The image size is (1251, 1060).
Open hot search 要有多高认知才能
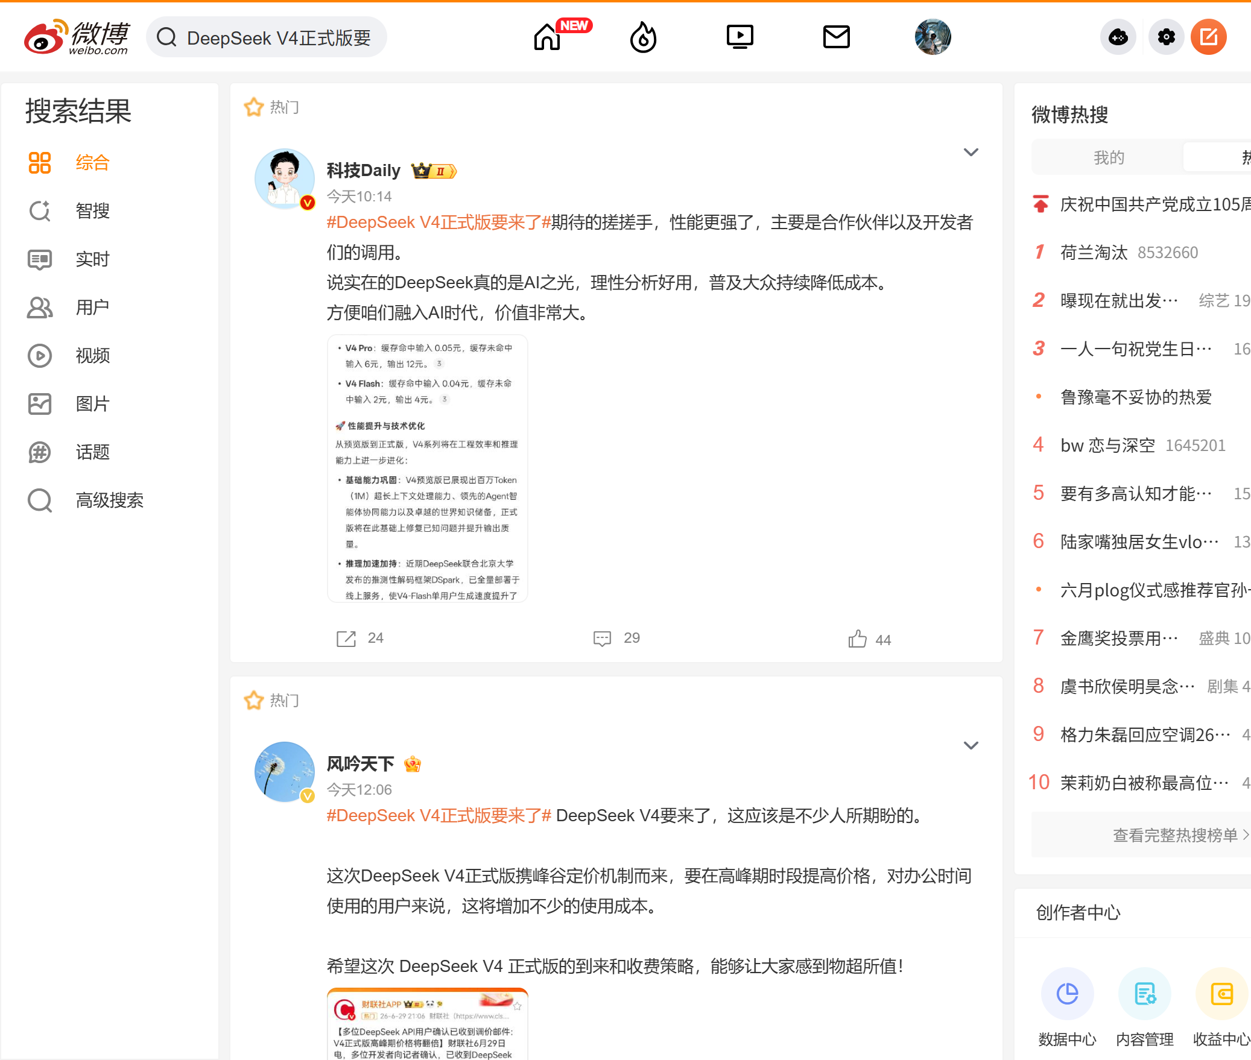[x=1136, y=494]
